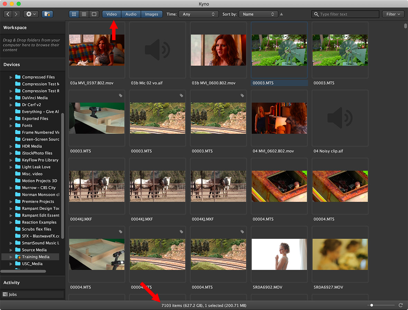This screenshot has height=310, width=408.
Task: Click the refresh icon in the status bar
Action: [401, 305]
